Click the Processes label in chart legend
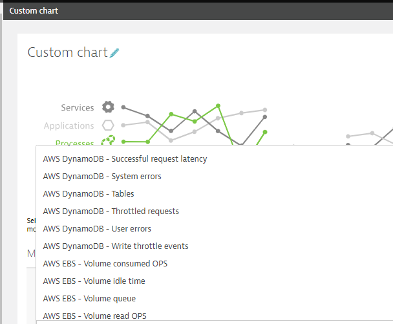This screenshot has width=393, height=324. (74, 142)
